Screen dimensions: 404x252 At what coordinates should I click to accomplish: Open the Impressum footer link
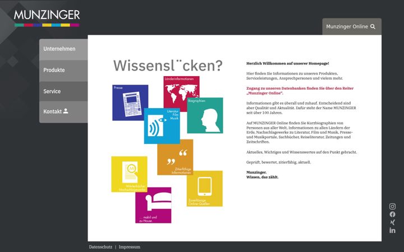[130, 247]
